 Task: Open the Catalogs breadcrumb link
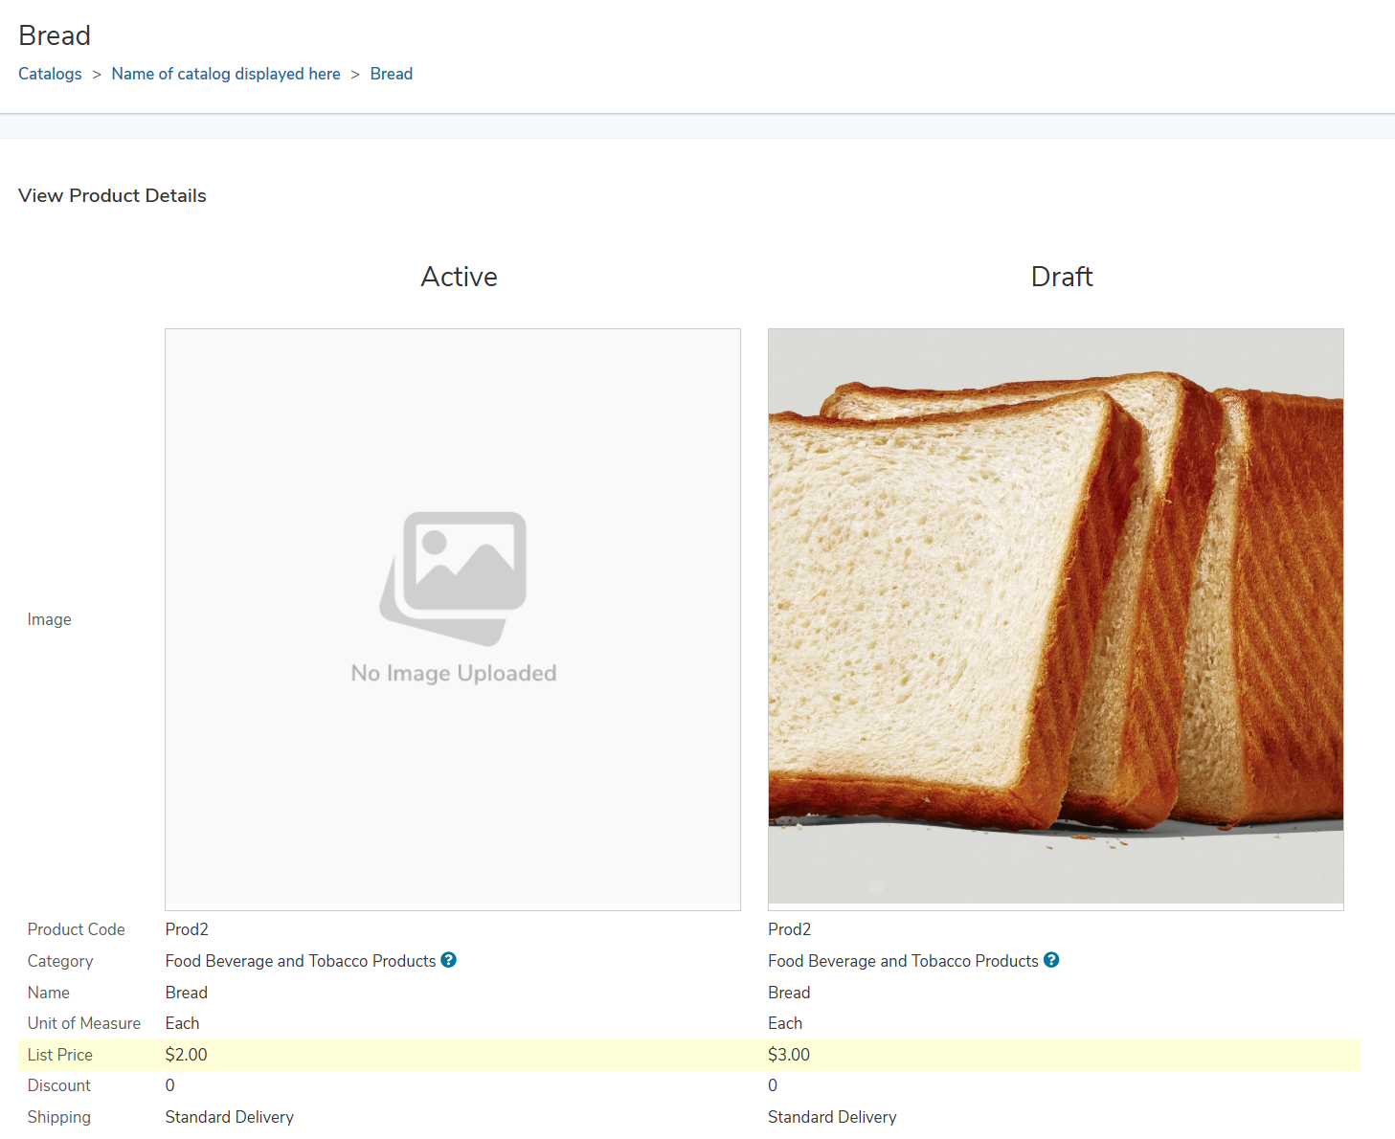[50, 74]
